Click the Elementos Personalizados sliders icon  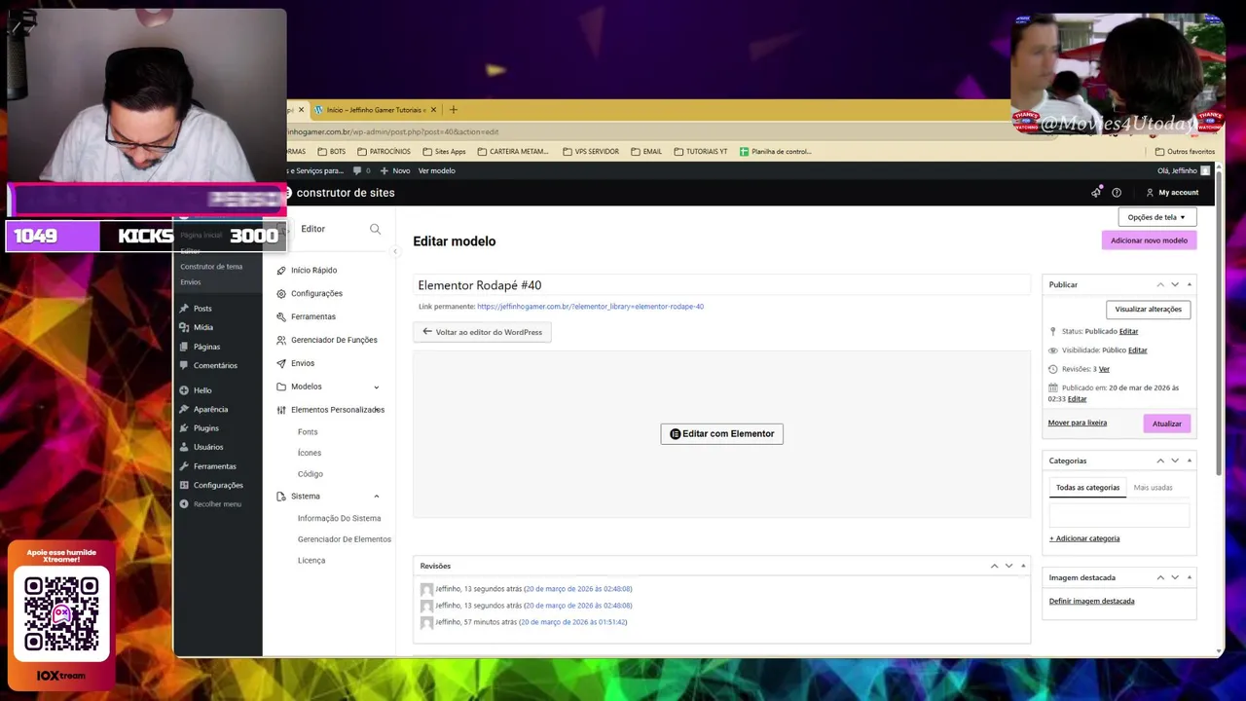click(x=281, y=410)
